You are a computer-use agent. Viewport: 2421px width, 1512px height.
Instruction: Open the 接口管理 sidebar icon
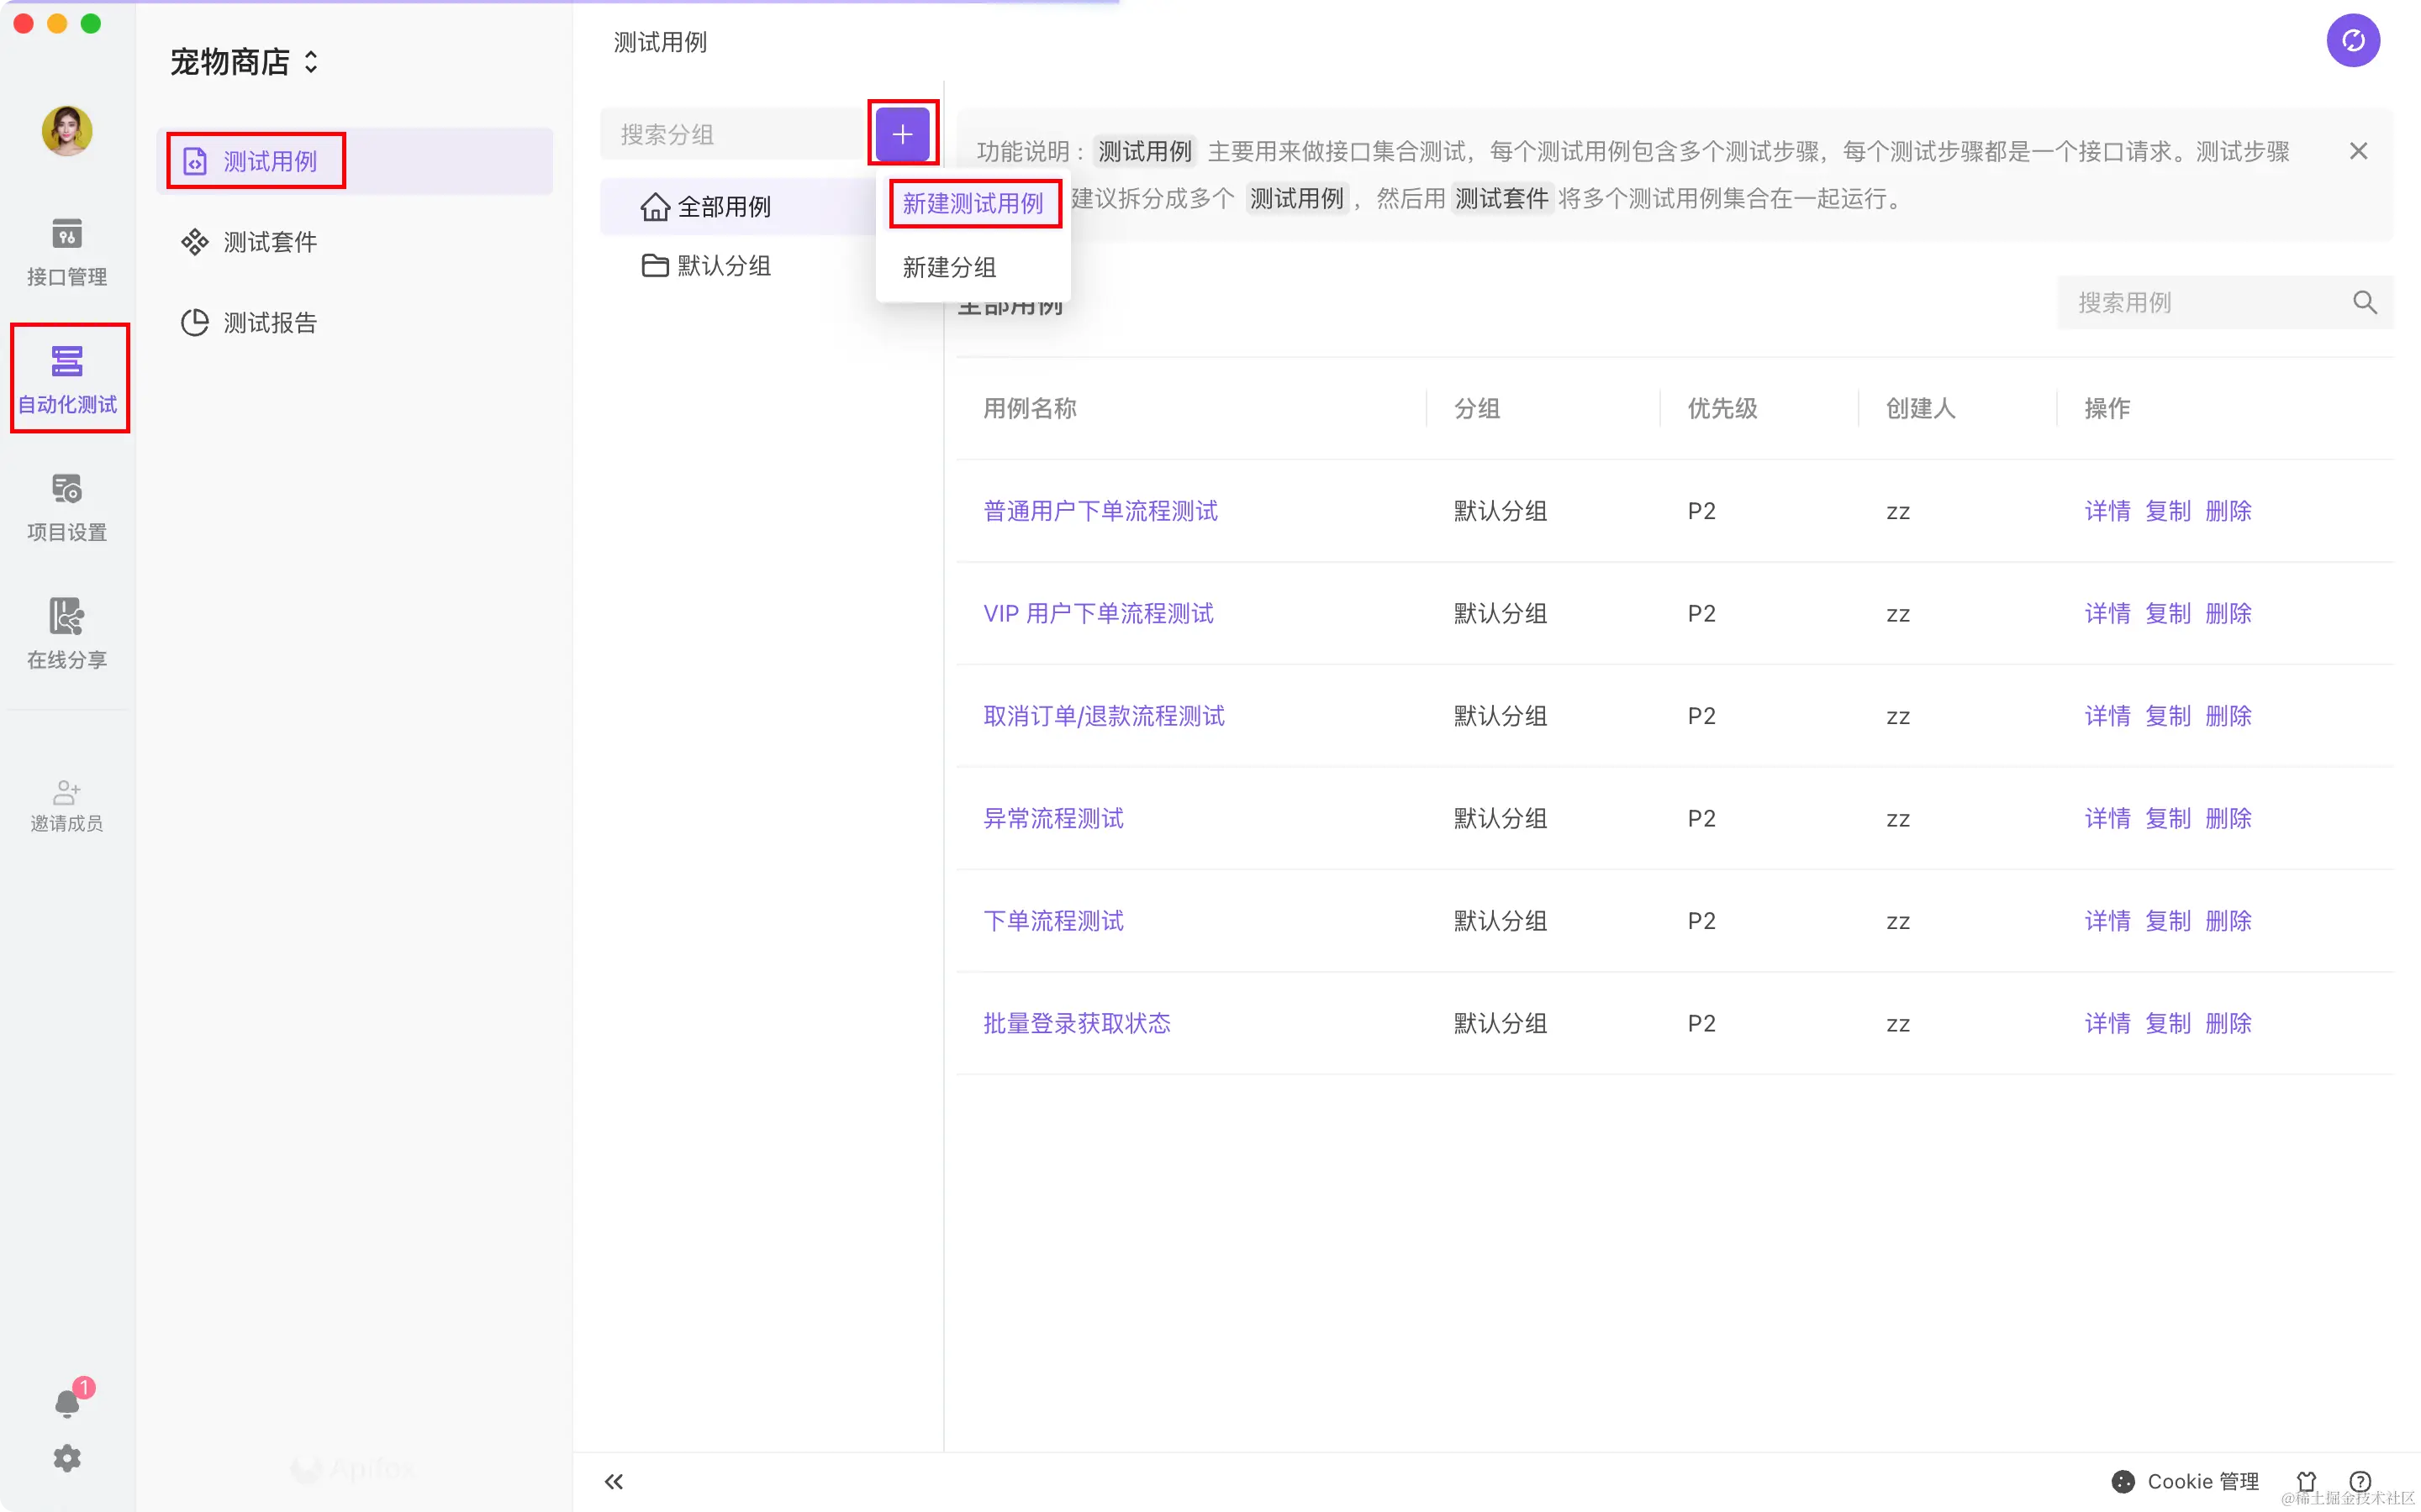click(66, 251)
